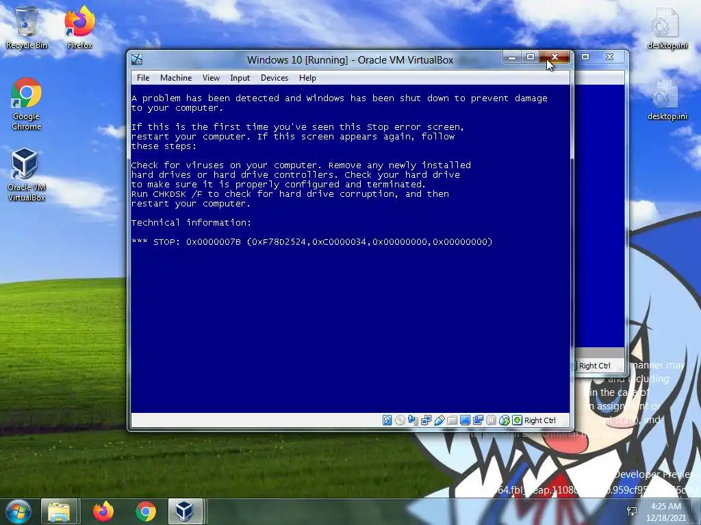Select the Oracle VM VirtualBox desktop shortcut

click(x=27, y=175)
